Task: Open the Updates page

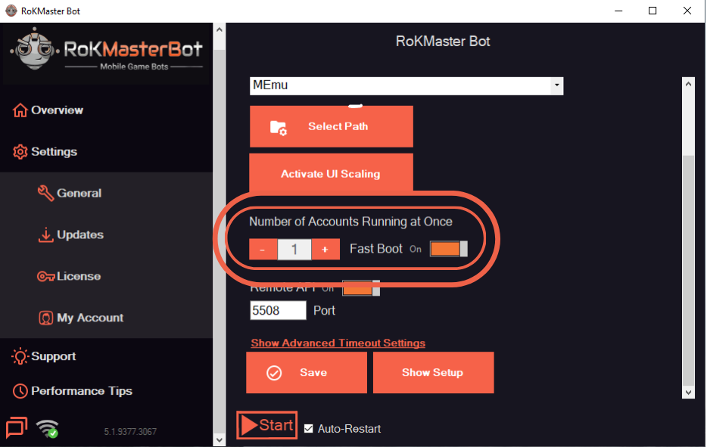Action: (x=80, y=234)
